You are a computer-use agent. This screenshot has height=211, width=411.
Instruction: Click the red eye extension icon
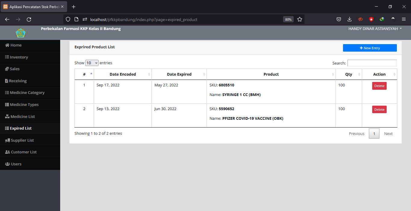360,20
